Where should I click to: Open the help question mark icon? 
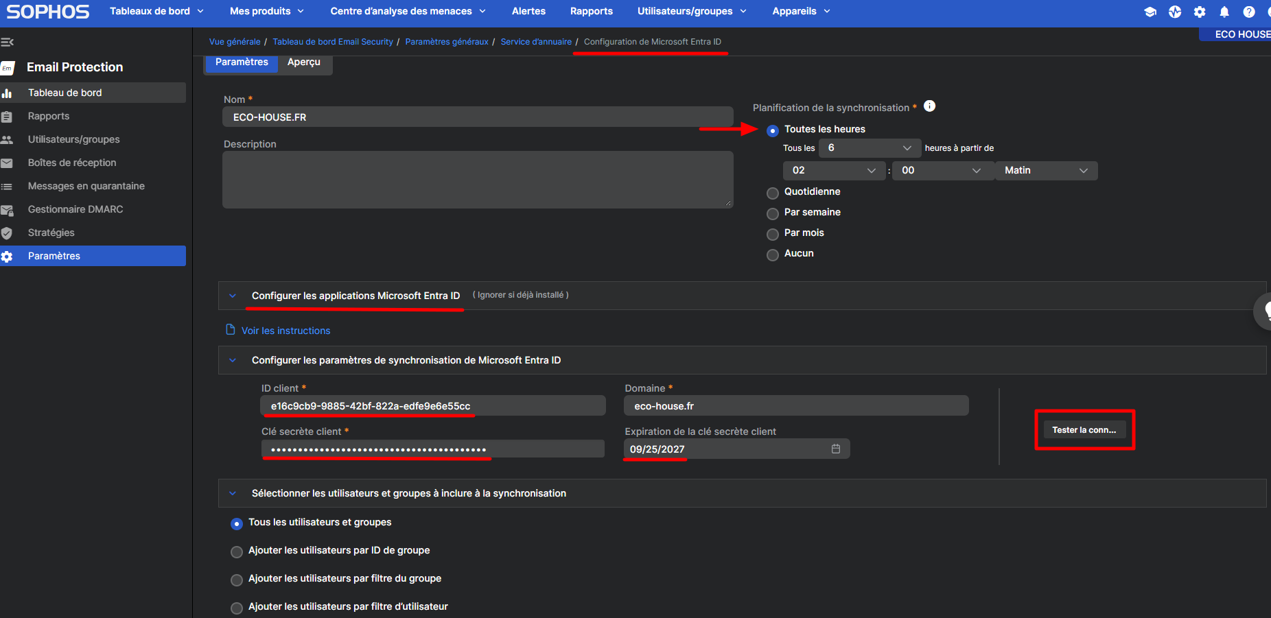click(1249, 12)
